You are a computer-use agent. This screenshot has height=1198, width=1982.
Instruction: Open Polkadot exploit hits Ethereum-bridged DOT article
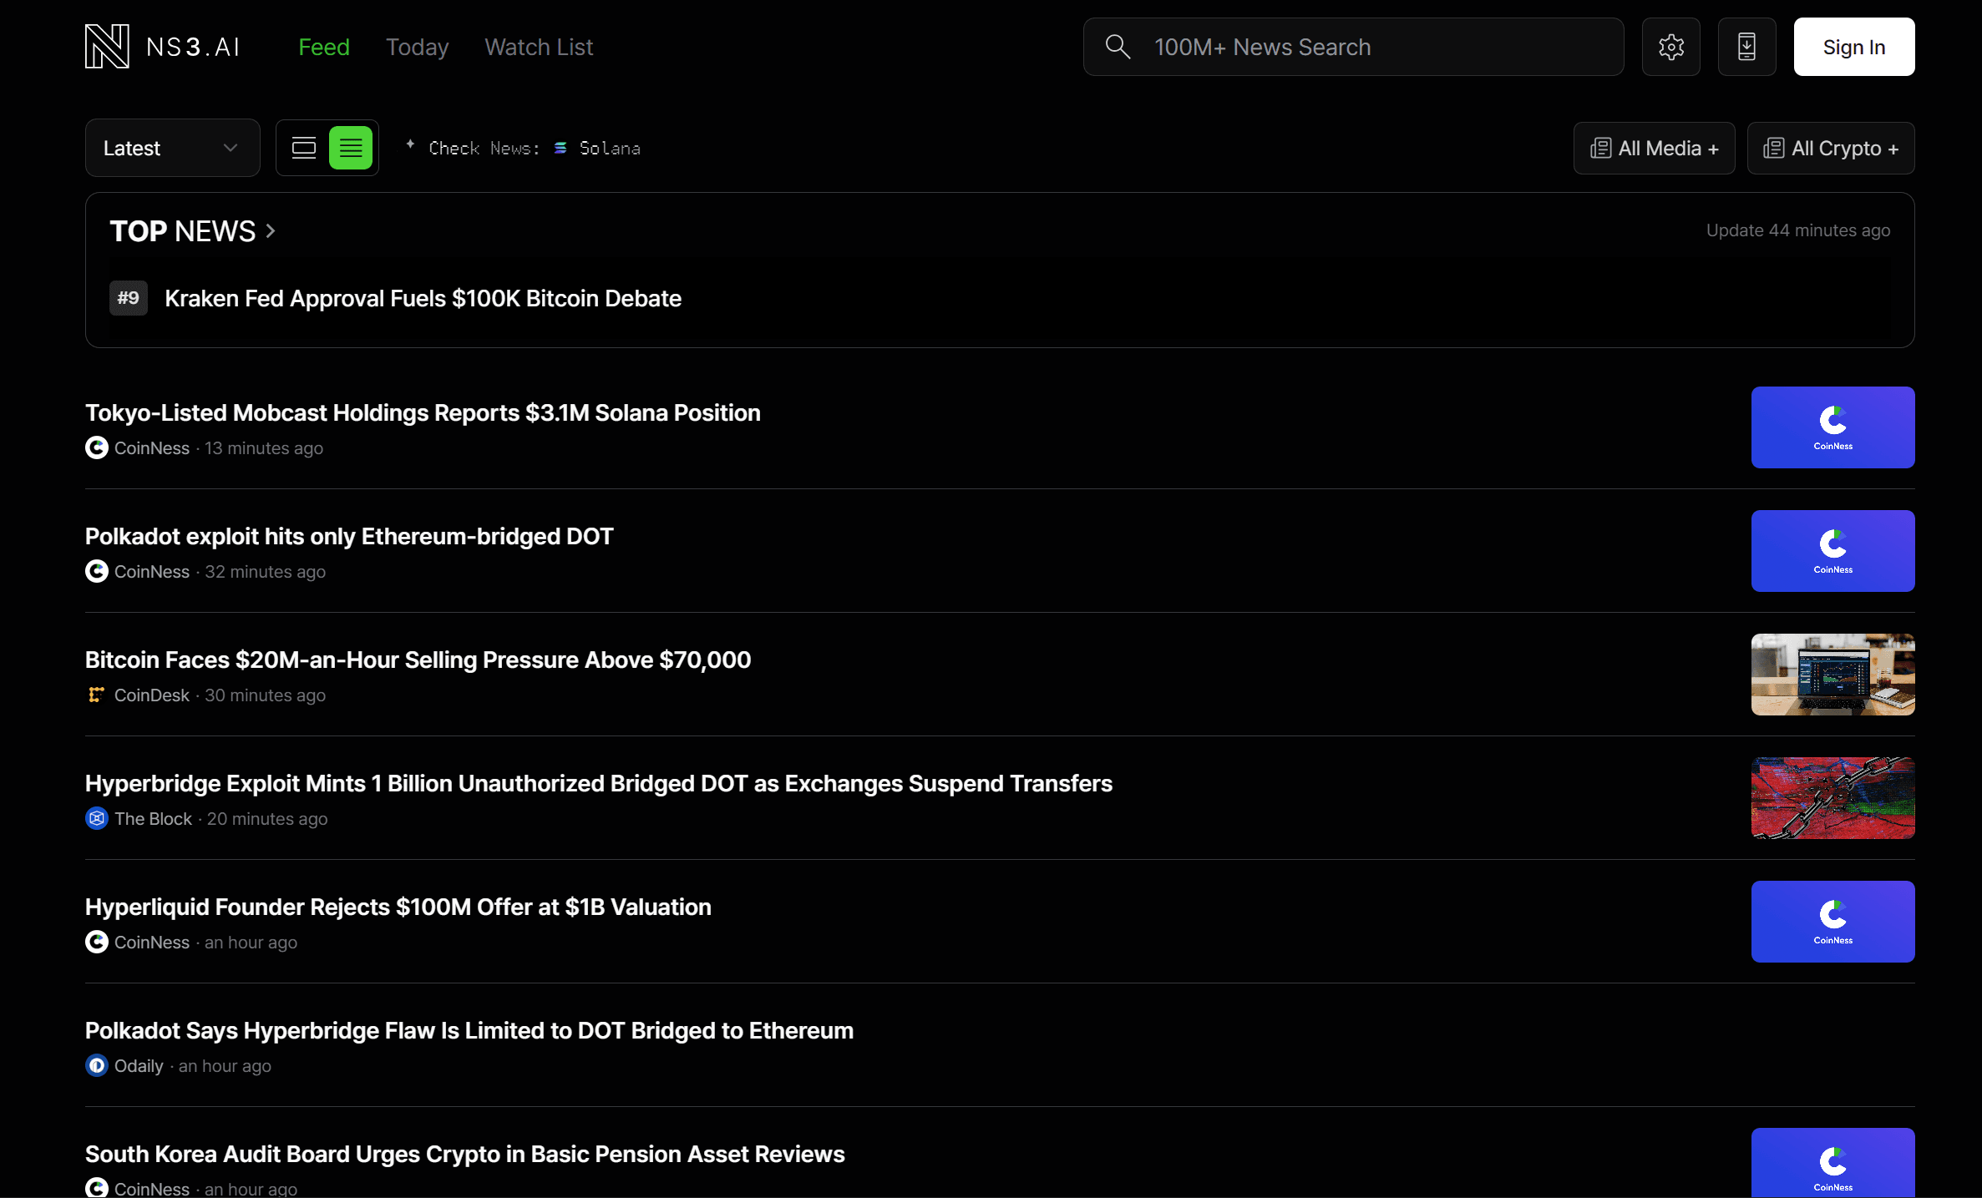(x=349, y=536)
